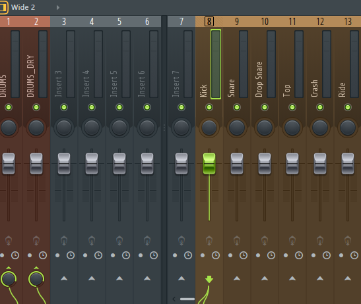This screenshot has width=361, height=304.
Task: Mute the Kick track with green LED
Action: pyautogui.click(x=209, y=107)
